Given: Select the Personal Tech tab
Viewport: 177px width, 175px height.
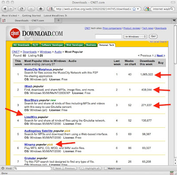Looking at the screenshot, I should pyautogui.click(x=107, y=45).
